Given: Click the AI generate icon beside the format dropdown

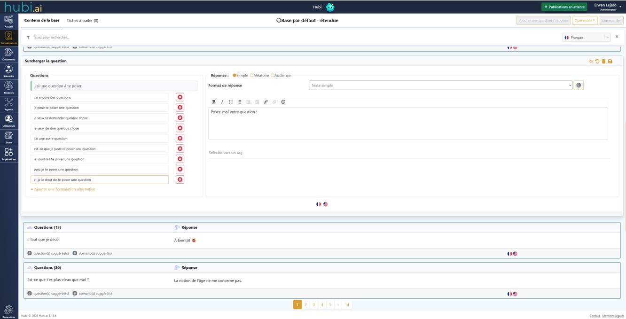Looking at the screenshot, I should pos(579,86).
